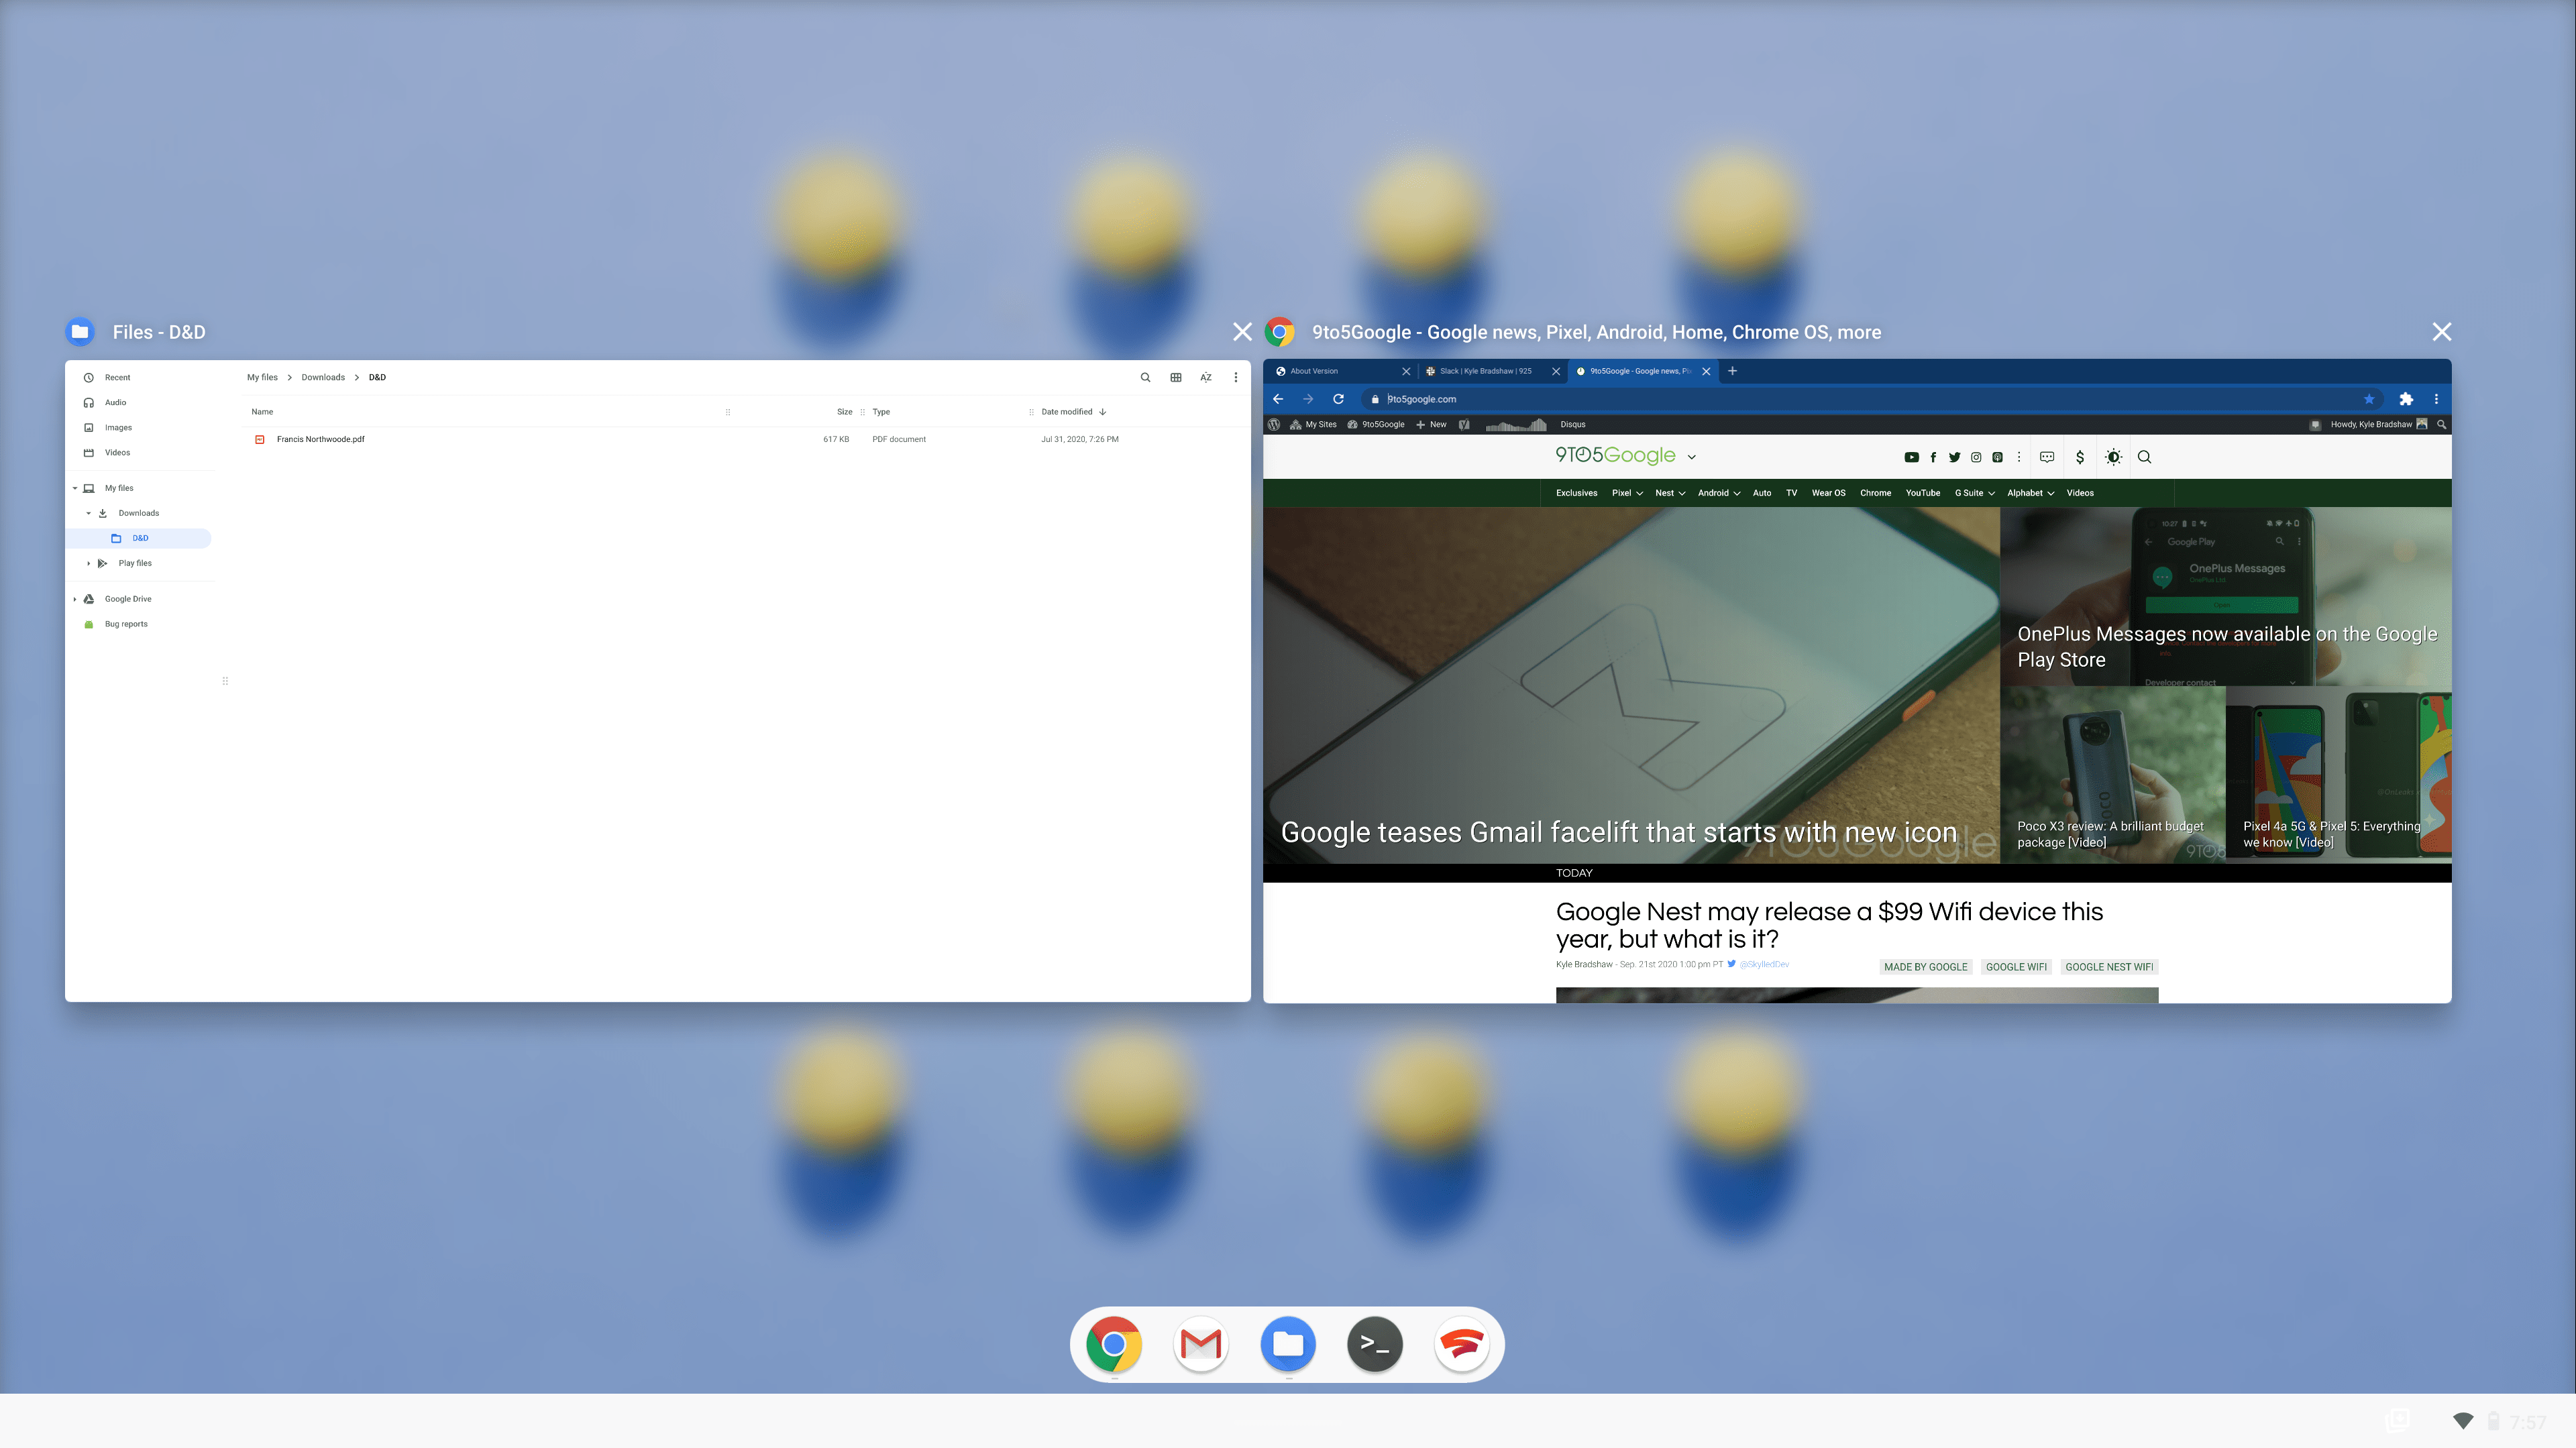Open the Files app three-dot menu

[x=1236, y=377]
